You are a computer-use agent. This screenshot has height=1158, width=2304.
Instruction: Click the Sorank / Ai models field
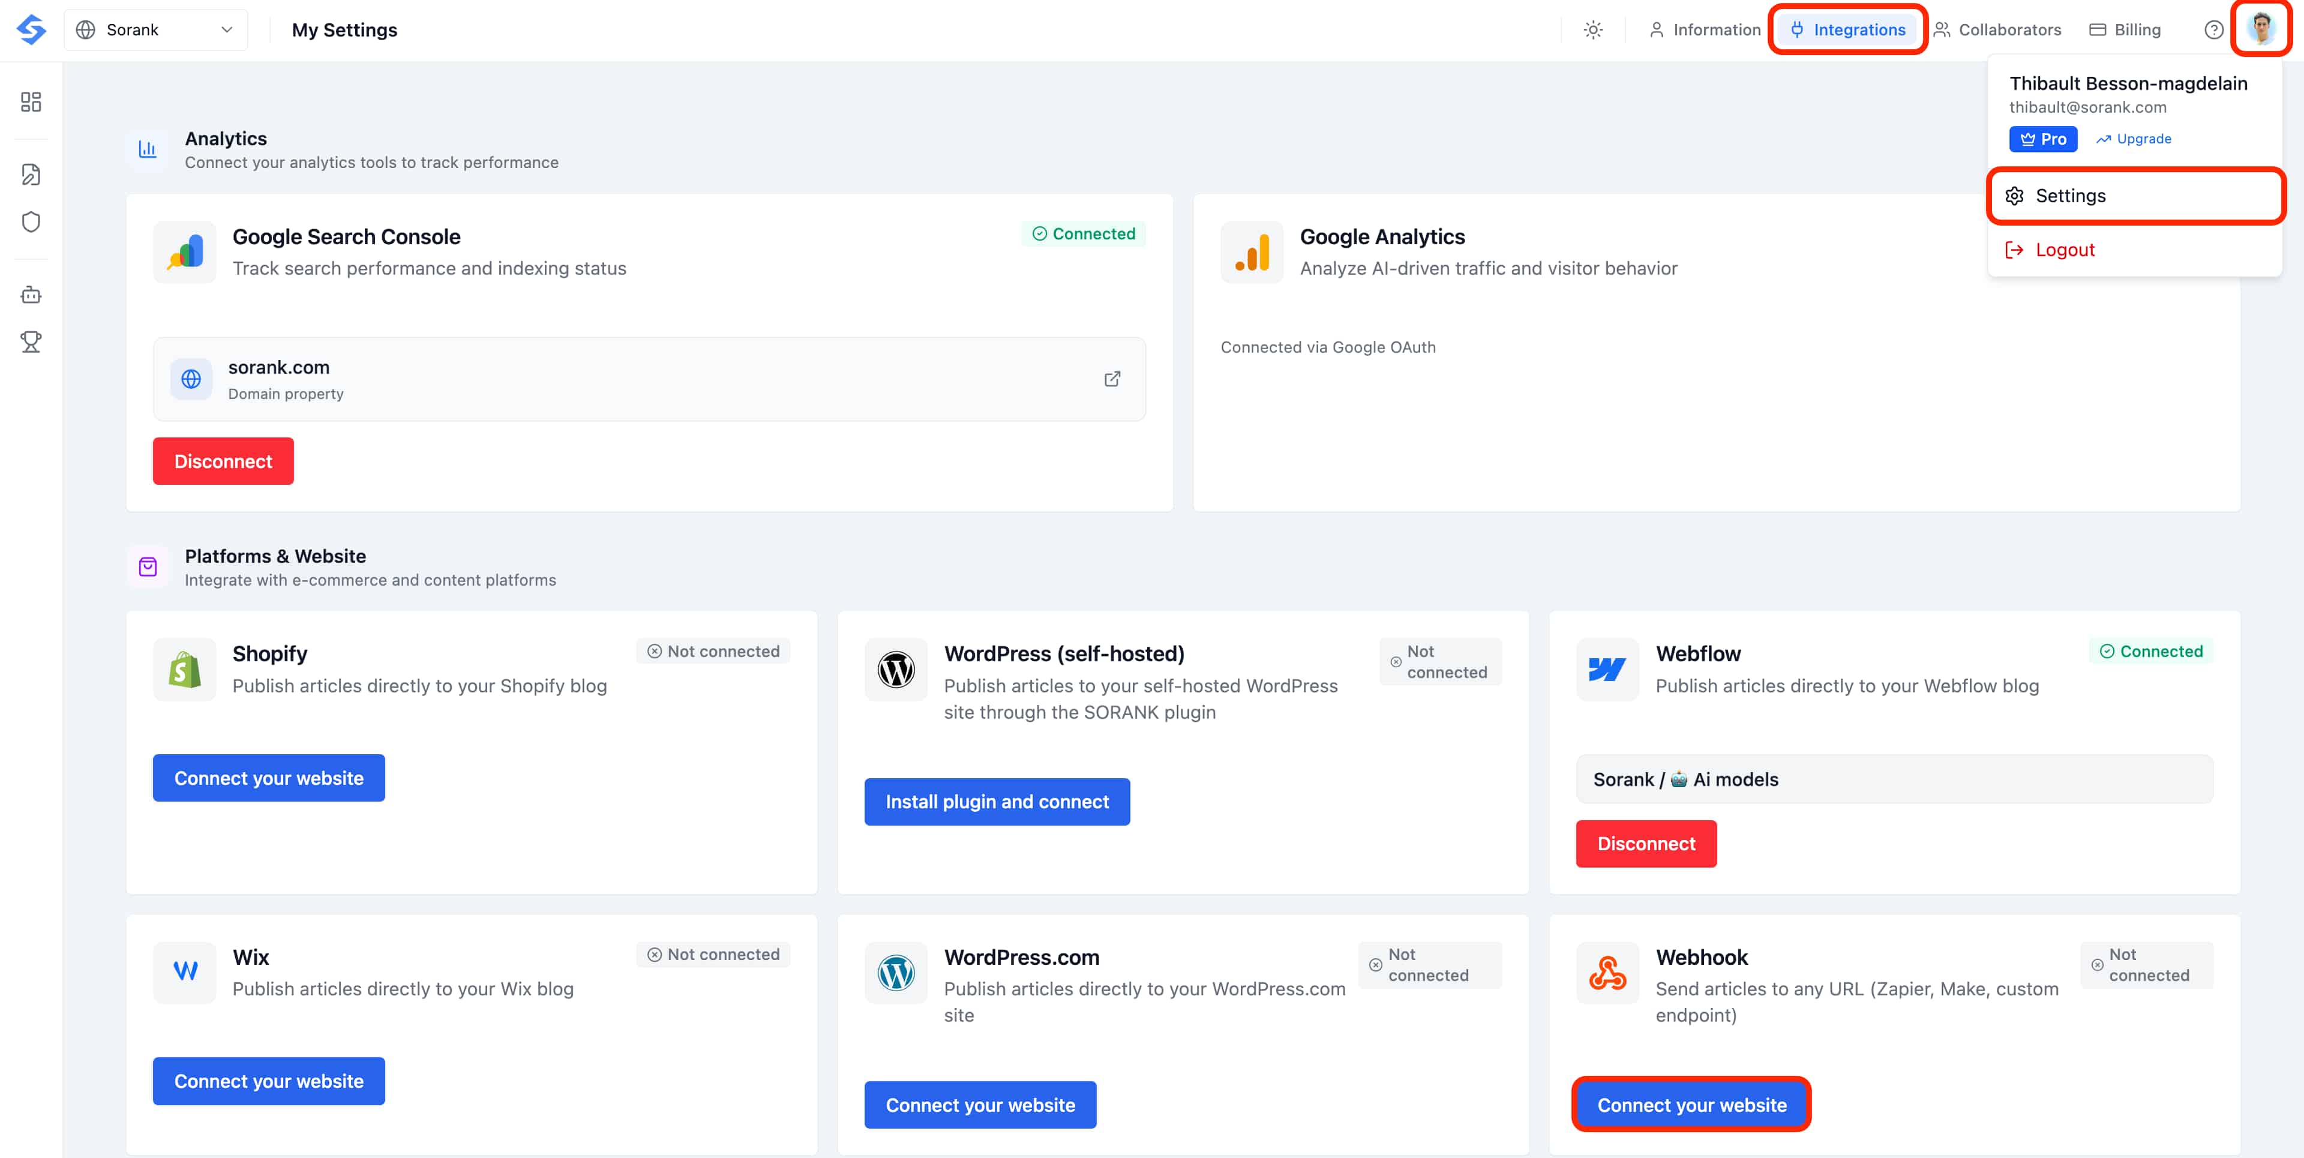pos(1894,779)
